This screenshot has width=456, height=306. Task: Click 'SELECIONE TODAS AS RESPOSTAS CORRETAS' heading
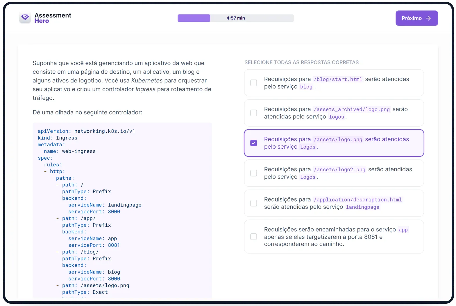[301, 62]
